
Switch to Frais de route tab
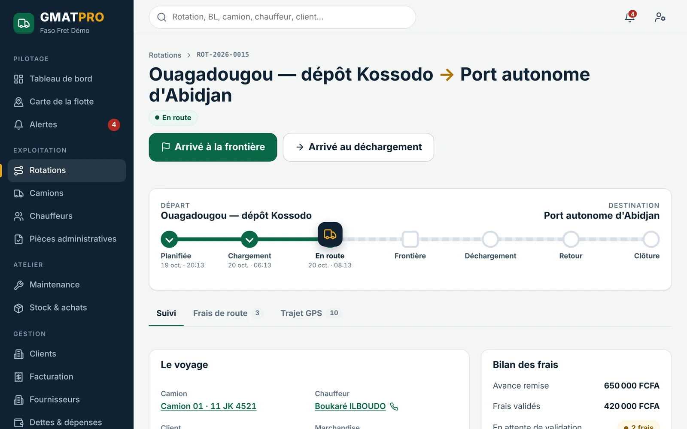click(227, 313)
